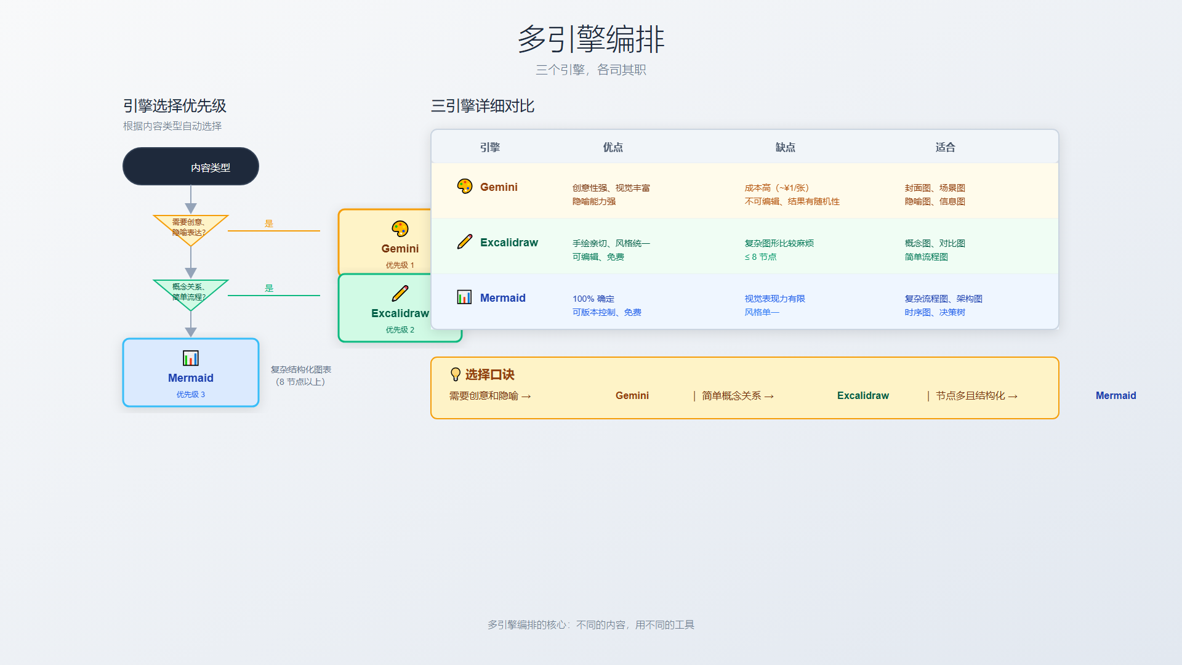Click Excalidraw in the 选择口诀 box
Image resolution: width=1182 pixels, height=665 pixels.
(x=863, y=396)
